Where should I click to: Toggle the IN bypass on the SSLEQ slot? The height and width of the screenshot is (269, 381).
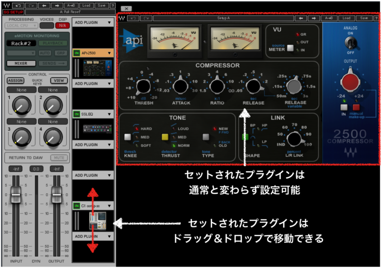pos(77,114)
